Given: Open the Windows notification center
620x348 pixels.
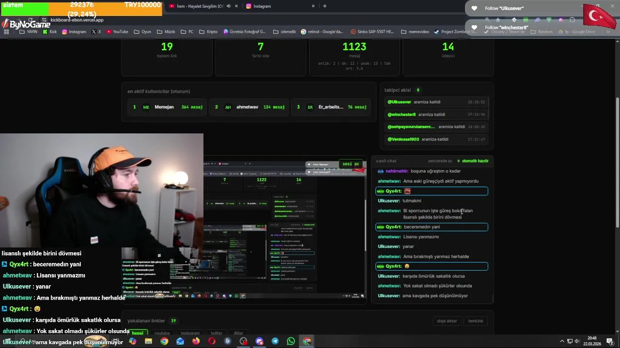Looking at the screenshot, I should tap(610, 341).
